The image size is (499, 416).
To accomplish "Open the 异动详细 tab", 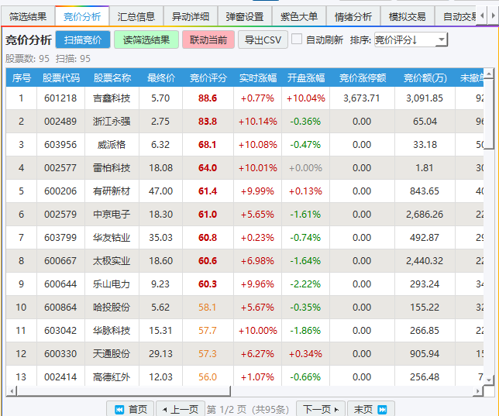I will click(x=191, y=16).
